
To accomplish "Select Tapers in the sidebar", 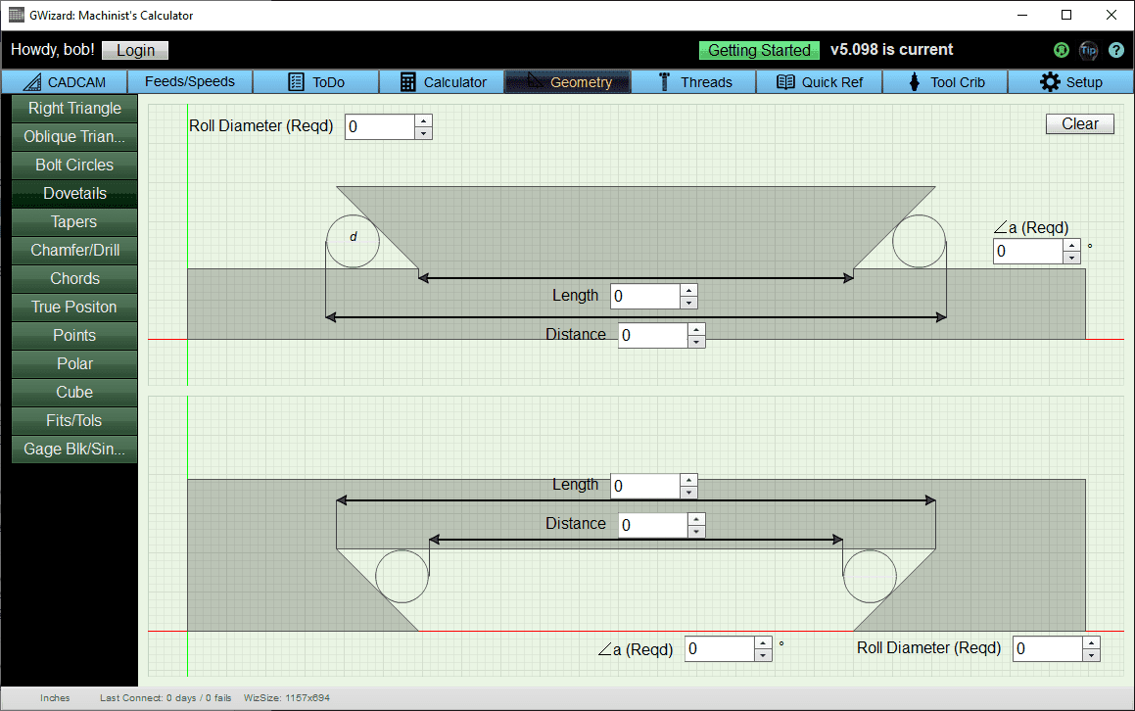I will pos(73,221).
